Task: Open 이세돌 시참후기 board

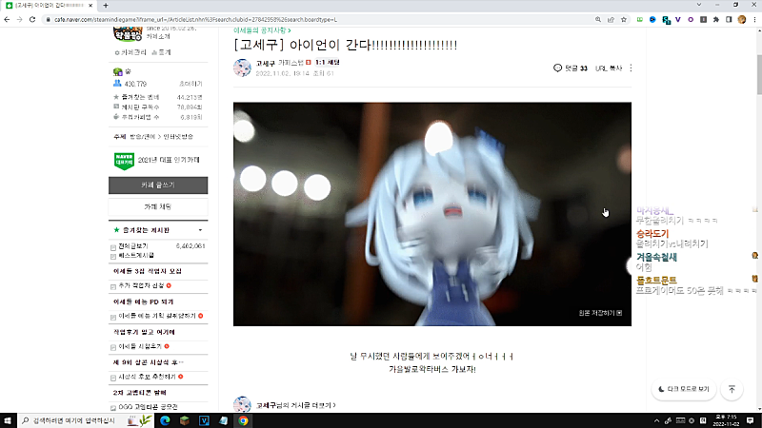Action: coord(140,346)
